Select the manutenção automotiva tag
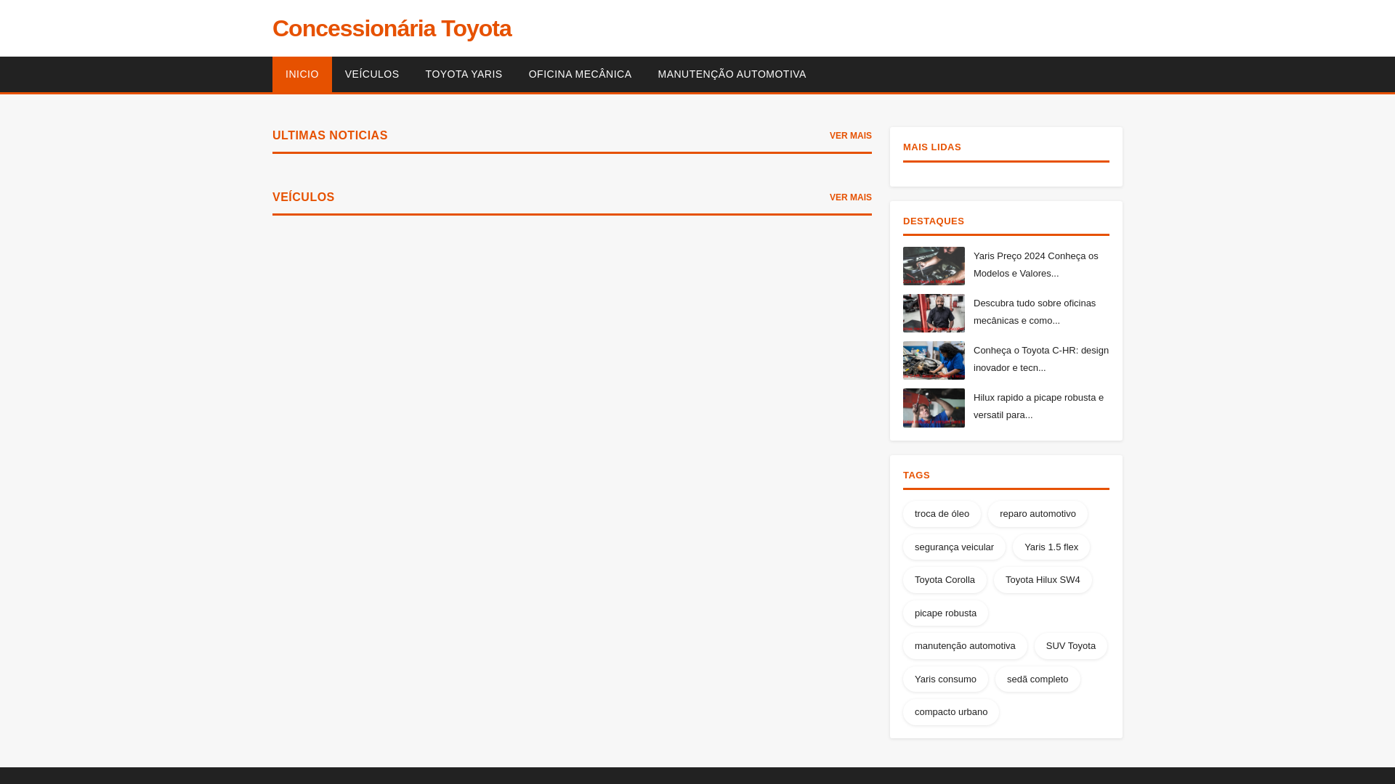The height and width of the screenshot is (784, 1395). tap(965, 646)
